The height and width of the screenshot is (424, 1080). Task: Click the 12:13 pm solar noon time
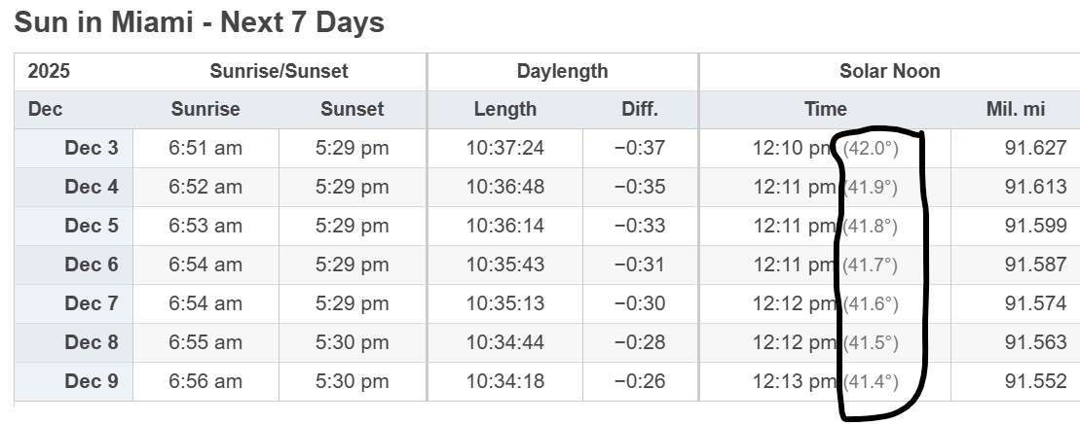pos(794,381)
